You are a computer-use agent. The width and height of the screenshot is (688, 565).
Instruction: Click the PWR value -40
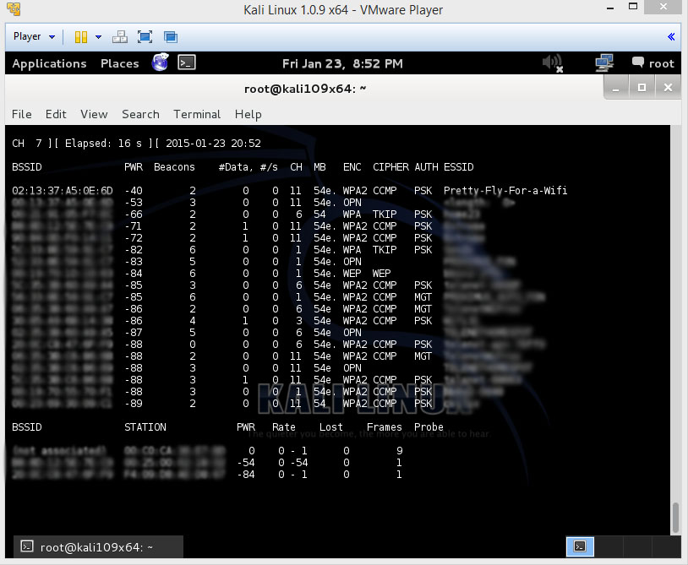pyautogui.click(x=134, y=191)
